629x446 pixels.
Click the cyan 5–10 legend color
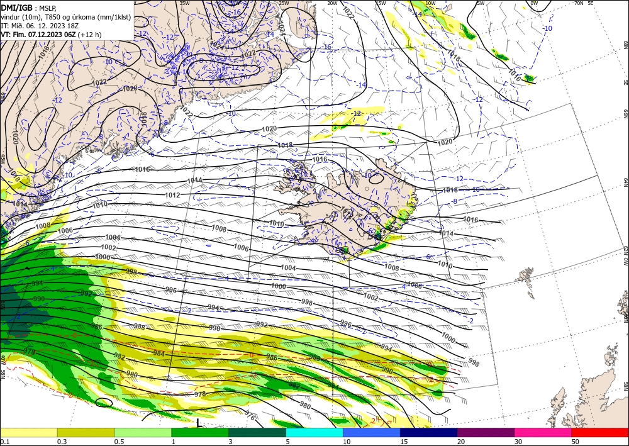click(x=314, y=432)
